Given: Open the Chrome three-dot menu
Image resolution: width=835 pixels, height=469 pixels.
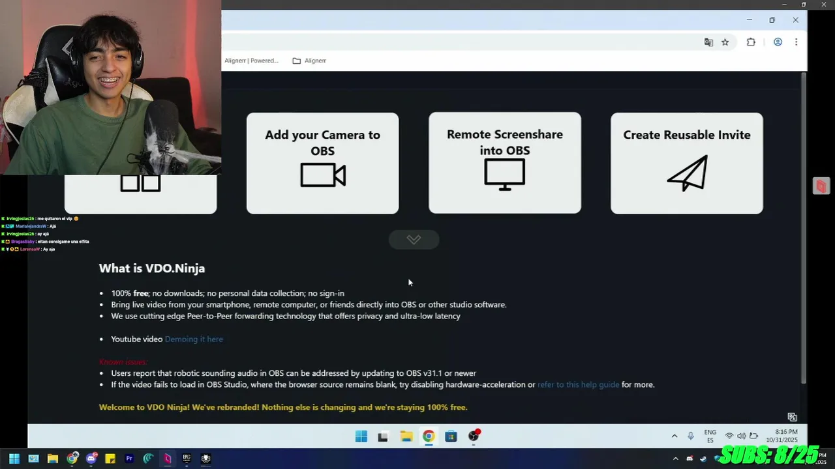Looking at the screenshot, I should pyautogui.click(x=796, y=42).
